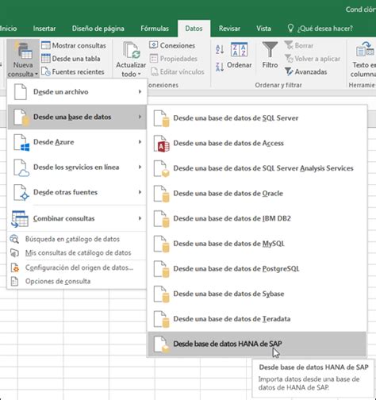Expand the Combinar consultas submenu arrow

140,218
